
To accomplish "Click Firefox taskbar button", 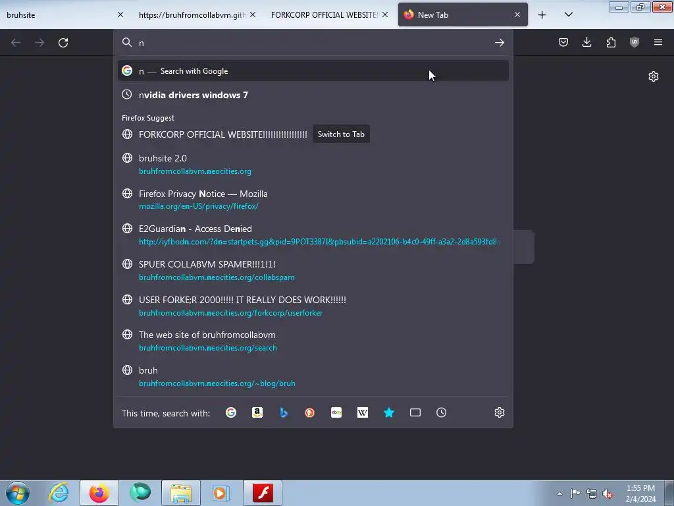I will tap(99, 493).
